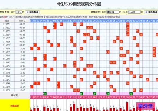Click the magnifier icon in right search button
158x111 pixels.
(146, 12)
